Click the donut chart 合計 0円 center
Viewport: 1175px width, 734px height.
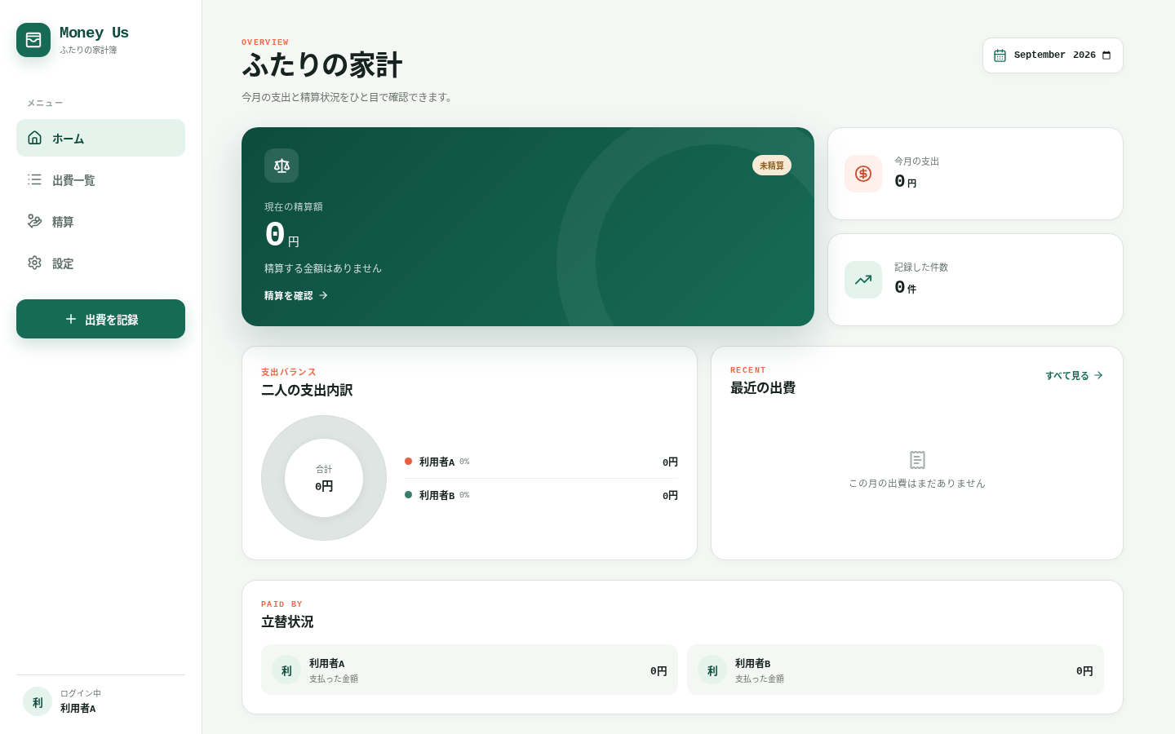[x=324, y=478]
